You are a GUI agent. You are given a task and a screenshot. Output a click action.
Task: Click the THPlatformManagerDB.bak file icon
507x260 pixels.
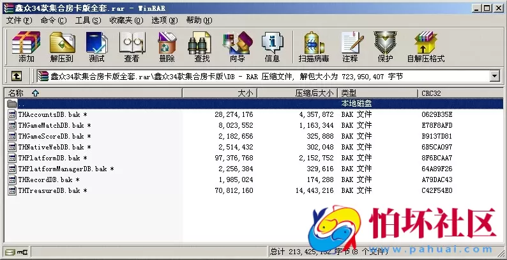click(x=12, y=169)
